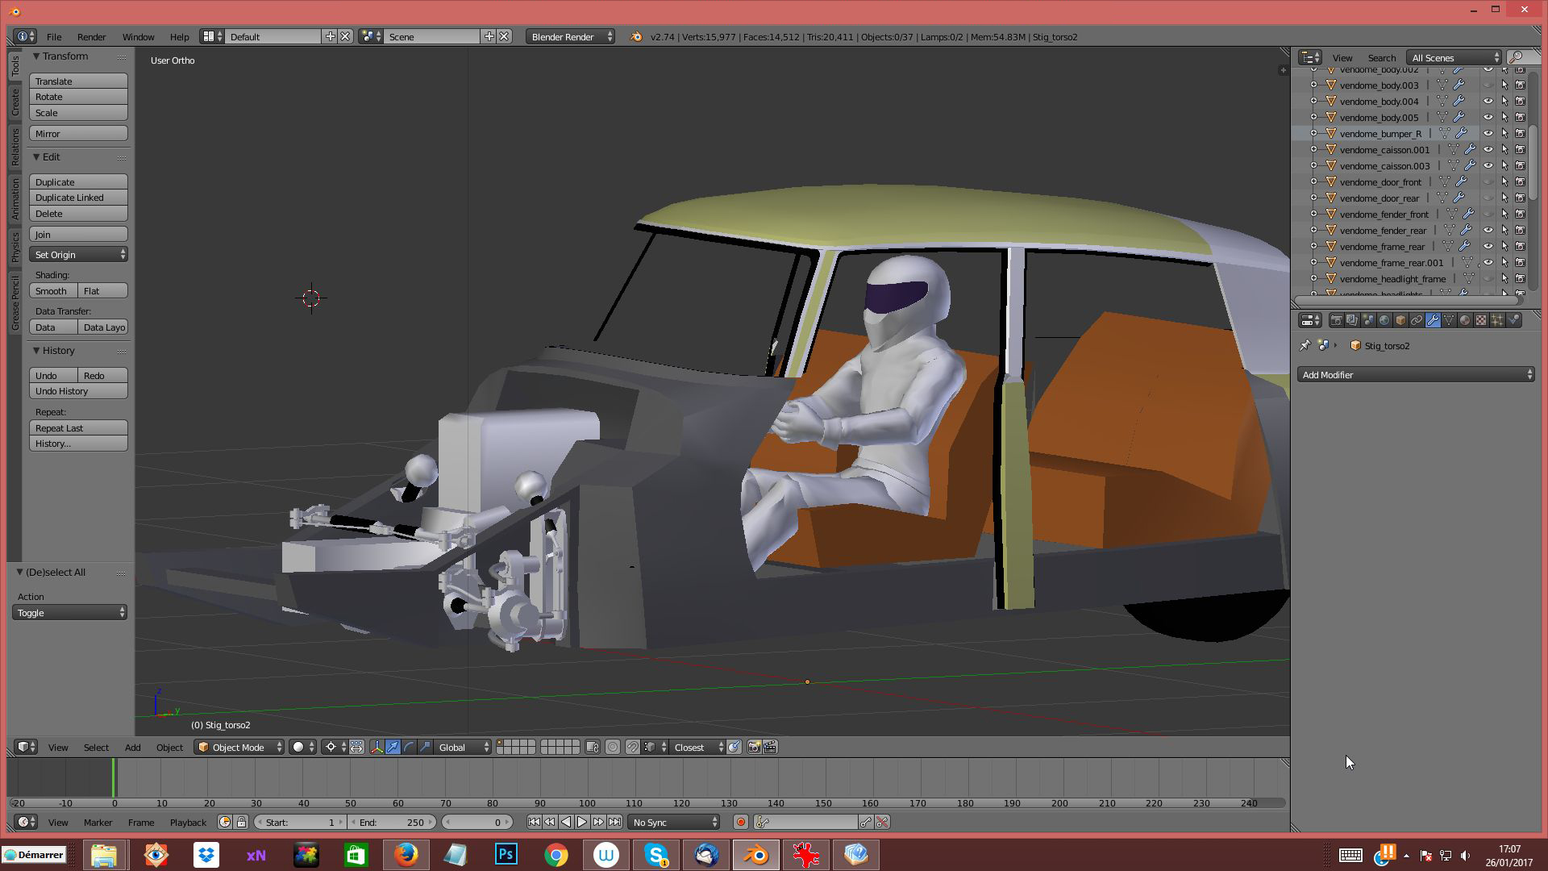Toggle timeline preview range clock button
Image resolution: width=1548 pixels, height=871 pixels.
pyautogui.click(x=224, y=822)
